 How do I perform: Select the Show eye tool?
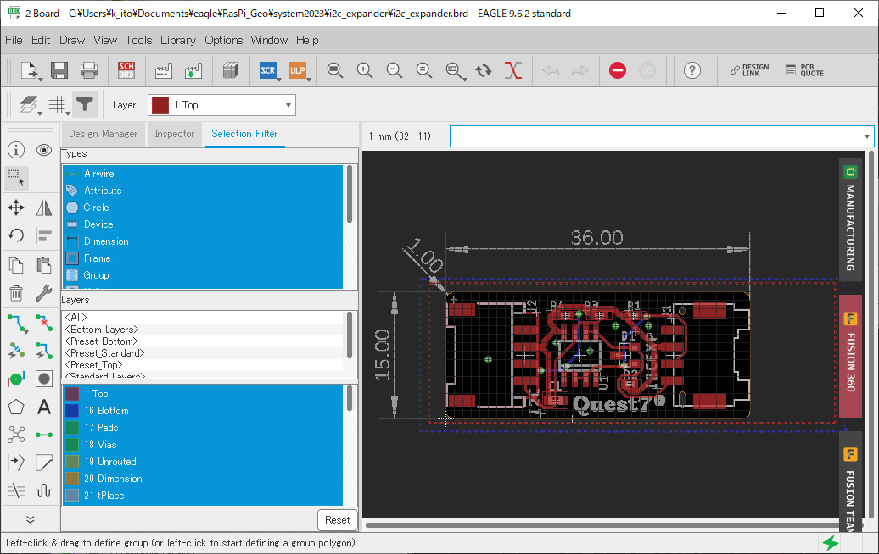[44, 150]
